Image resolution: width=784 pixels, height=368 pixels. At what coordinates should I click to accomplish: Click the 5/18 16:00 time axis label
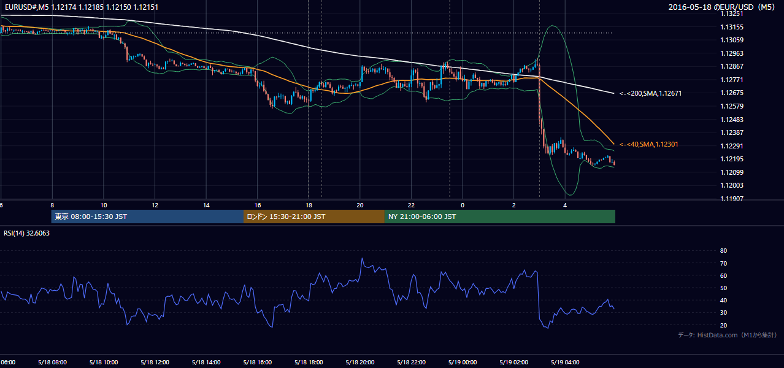pos(257,362)
